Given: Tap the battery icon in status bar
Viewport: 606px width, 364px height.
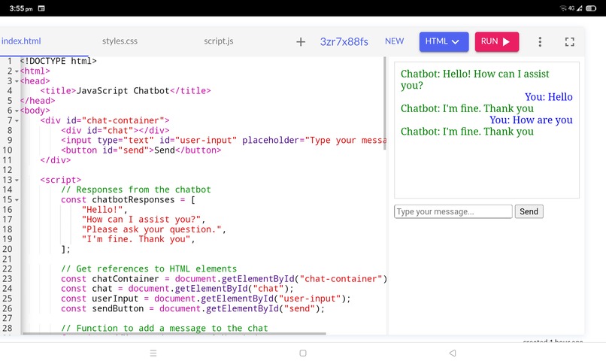Looking at the screenshot, I should coord(591,8).
